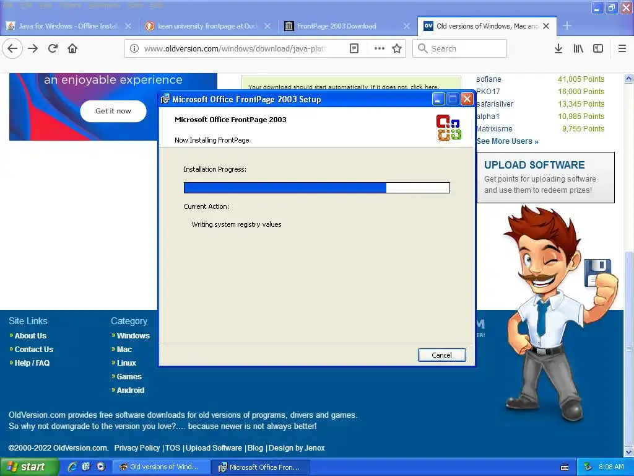Close the kean university frontpage tab
Image resolution: width=634 pixels, height=476 pixels.
(x=267, y=26)
